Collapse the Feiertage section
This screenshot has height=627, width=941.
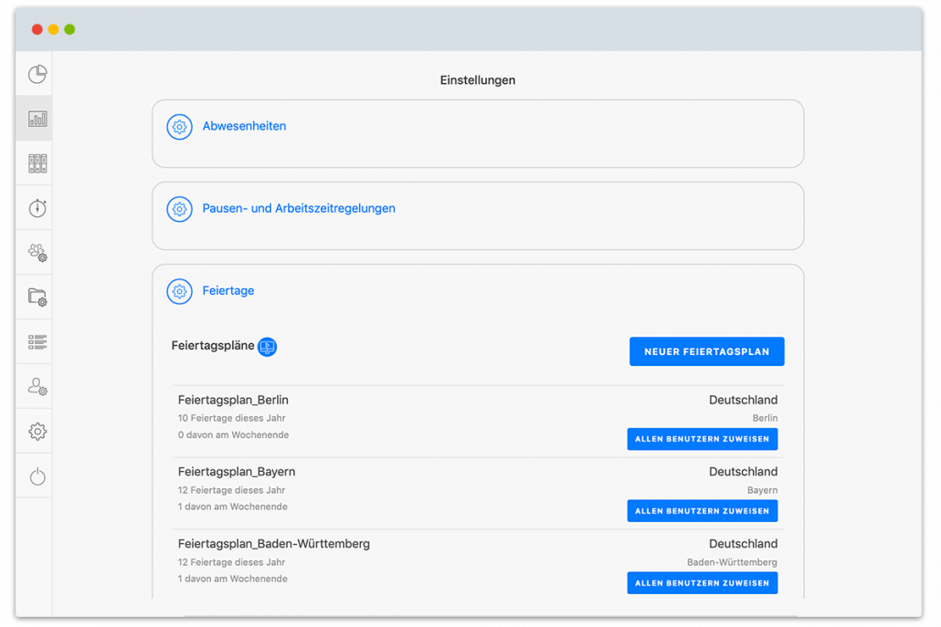227,291
